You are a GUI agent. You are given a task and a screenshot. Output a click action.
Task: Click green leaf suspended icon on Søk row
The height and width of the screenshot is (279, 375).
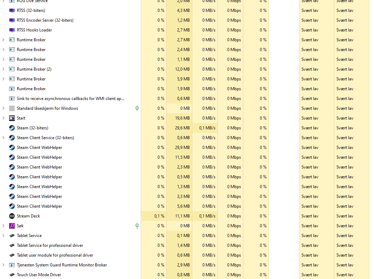(137, 226)
